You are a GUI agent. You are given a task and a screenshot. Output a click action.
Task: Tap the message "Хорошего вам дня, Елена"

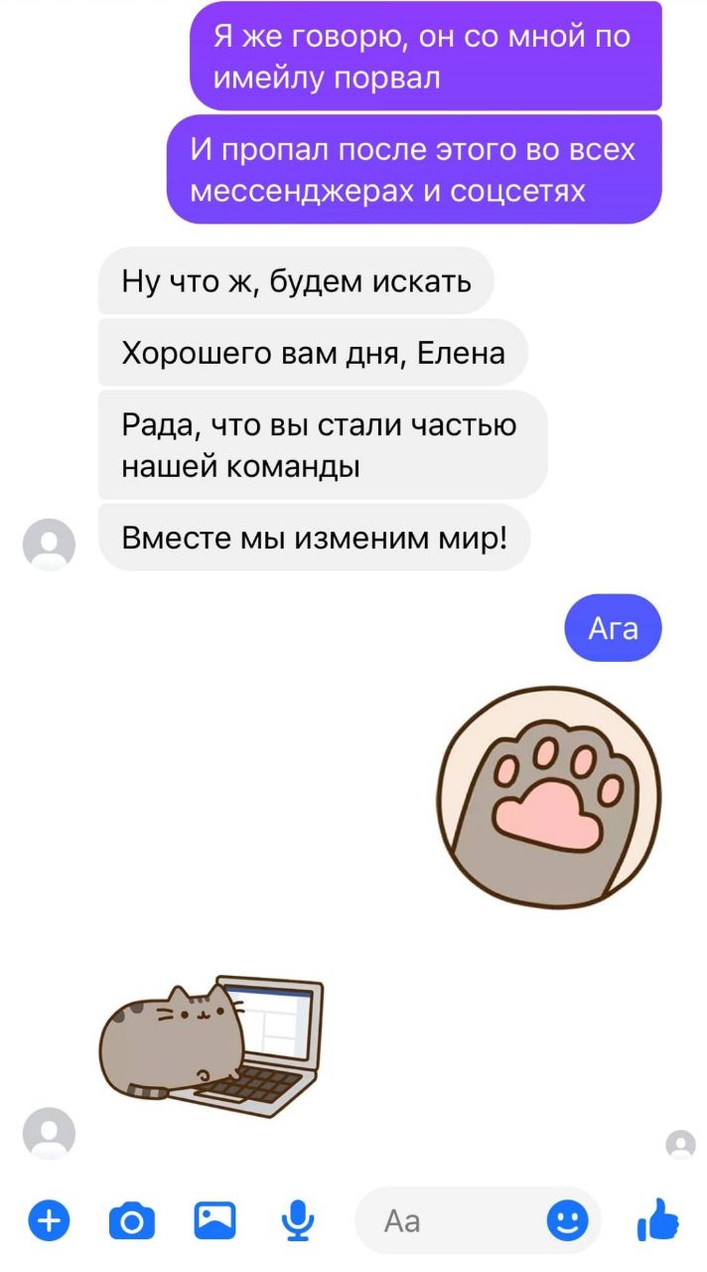313,353
